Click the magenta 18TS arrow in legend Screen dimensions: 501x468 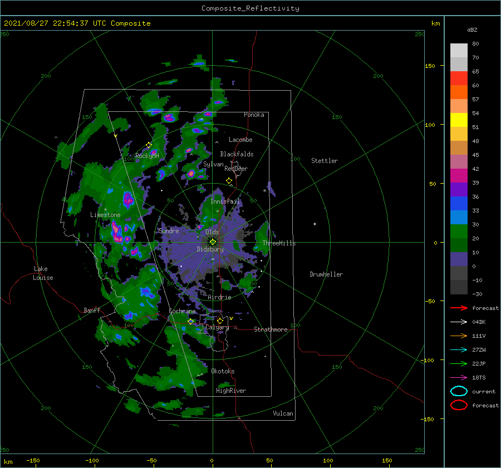point(459,378)
